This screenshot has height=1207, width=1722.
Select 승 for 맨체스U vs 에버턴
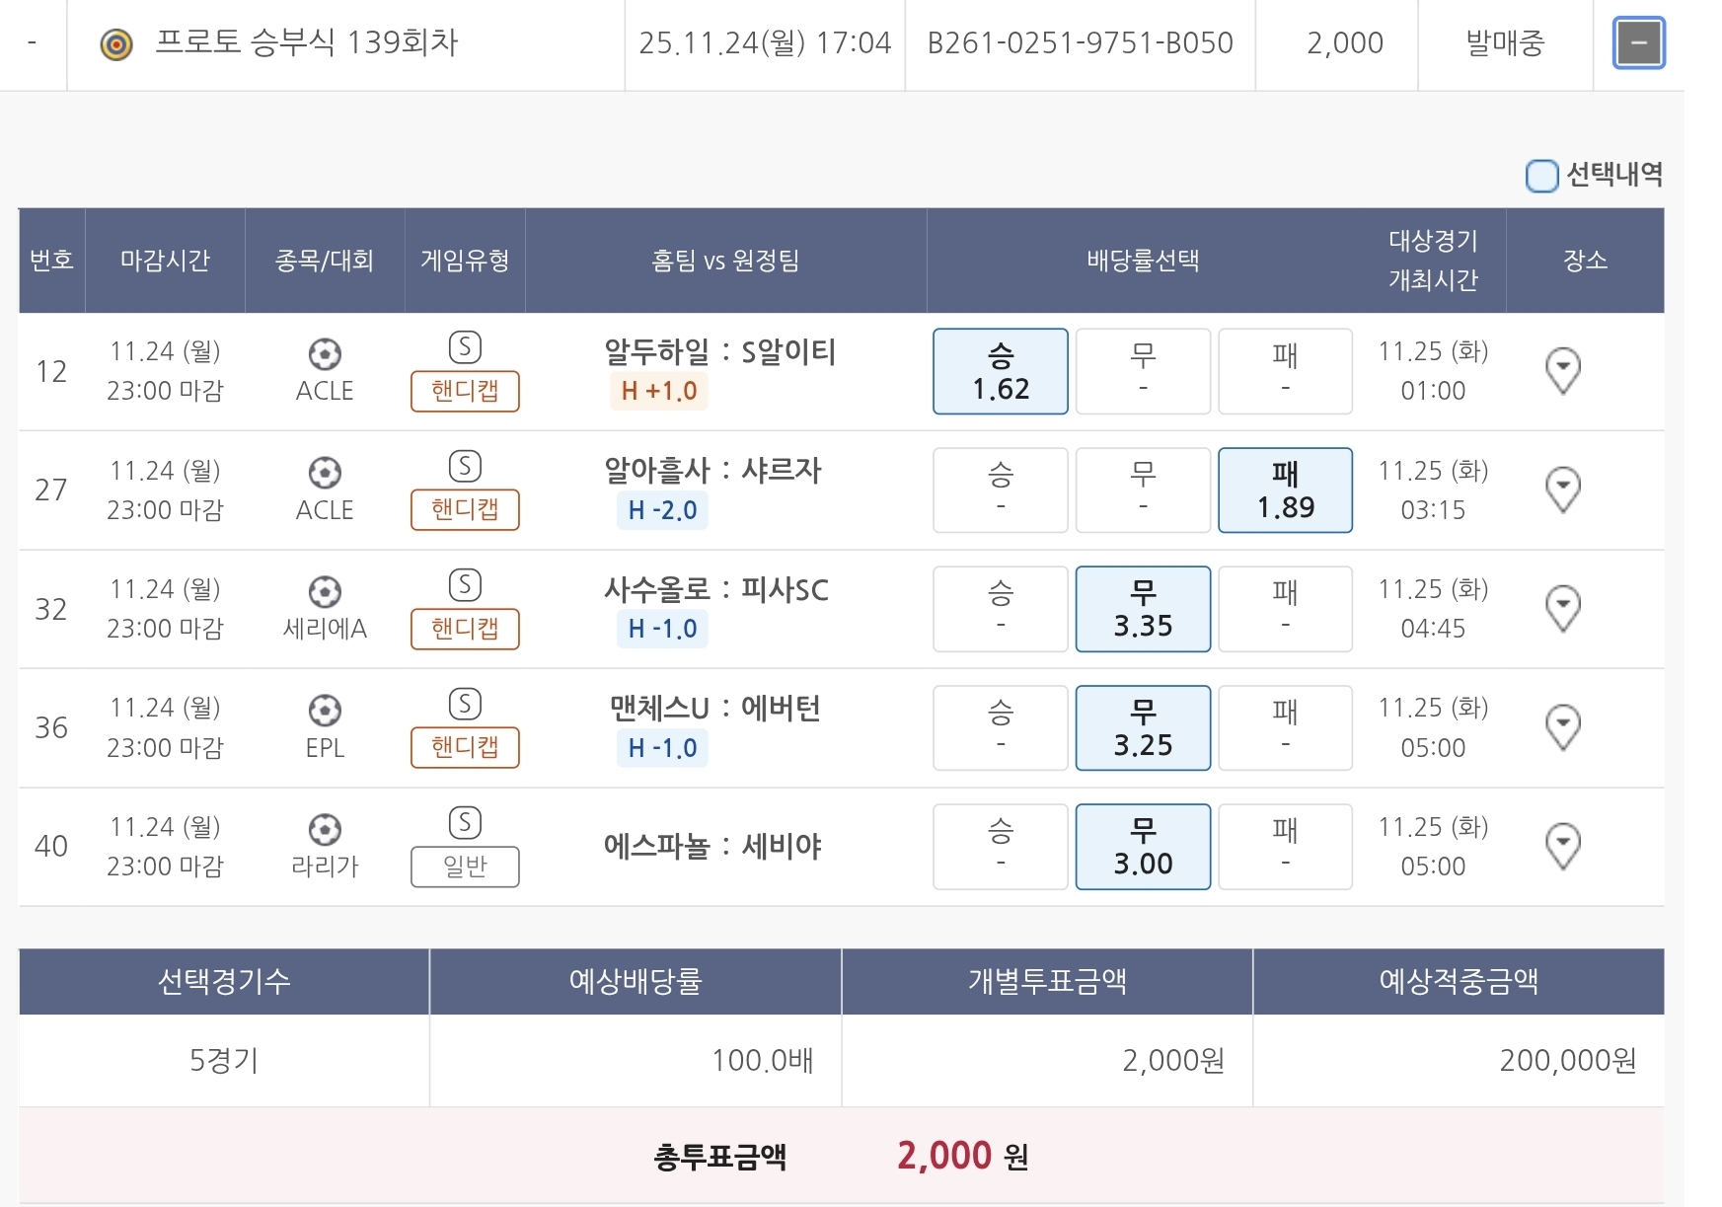[1000, 727]
